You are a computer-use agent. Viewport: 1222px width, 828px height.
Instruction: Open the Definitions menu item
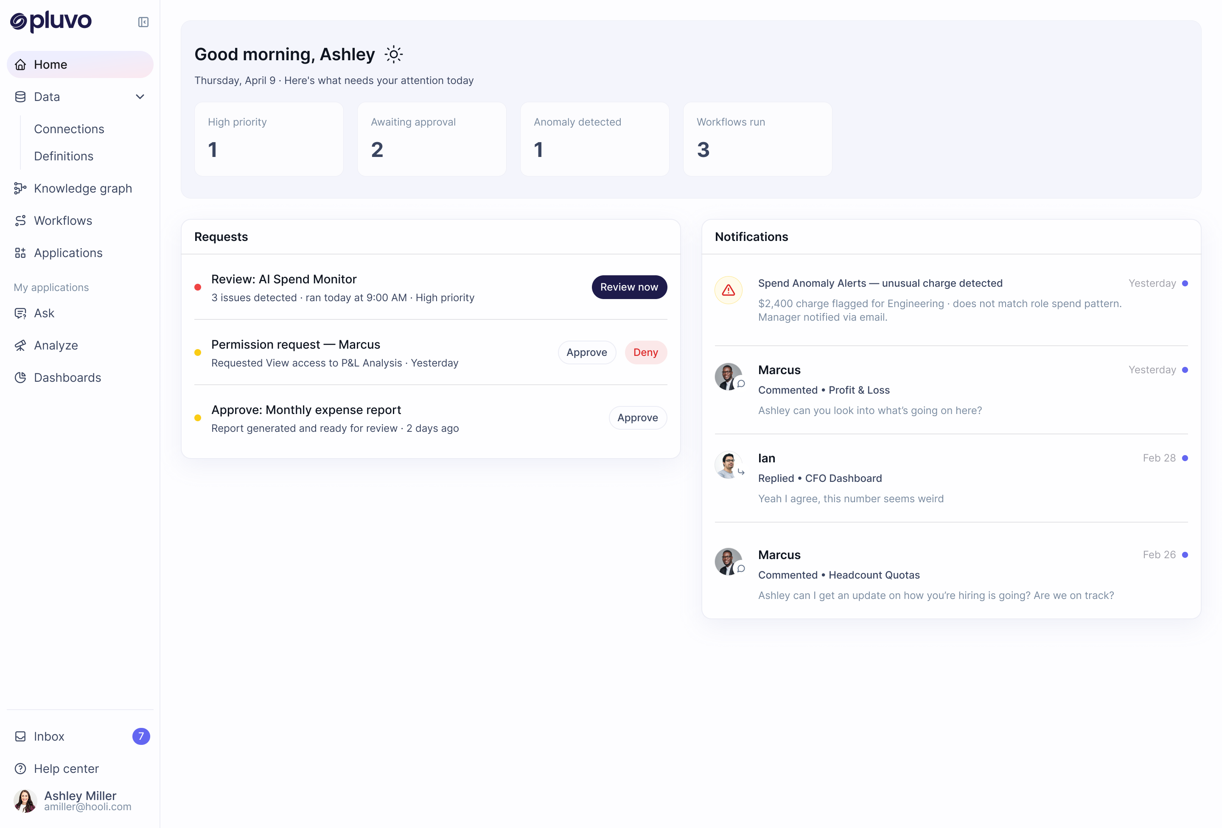(x=64, y=156)
